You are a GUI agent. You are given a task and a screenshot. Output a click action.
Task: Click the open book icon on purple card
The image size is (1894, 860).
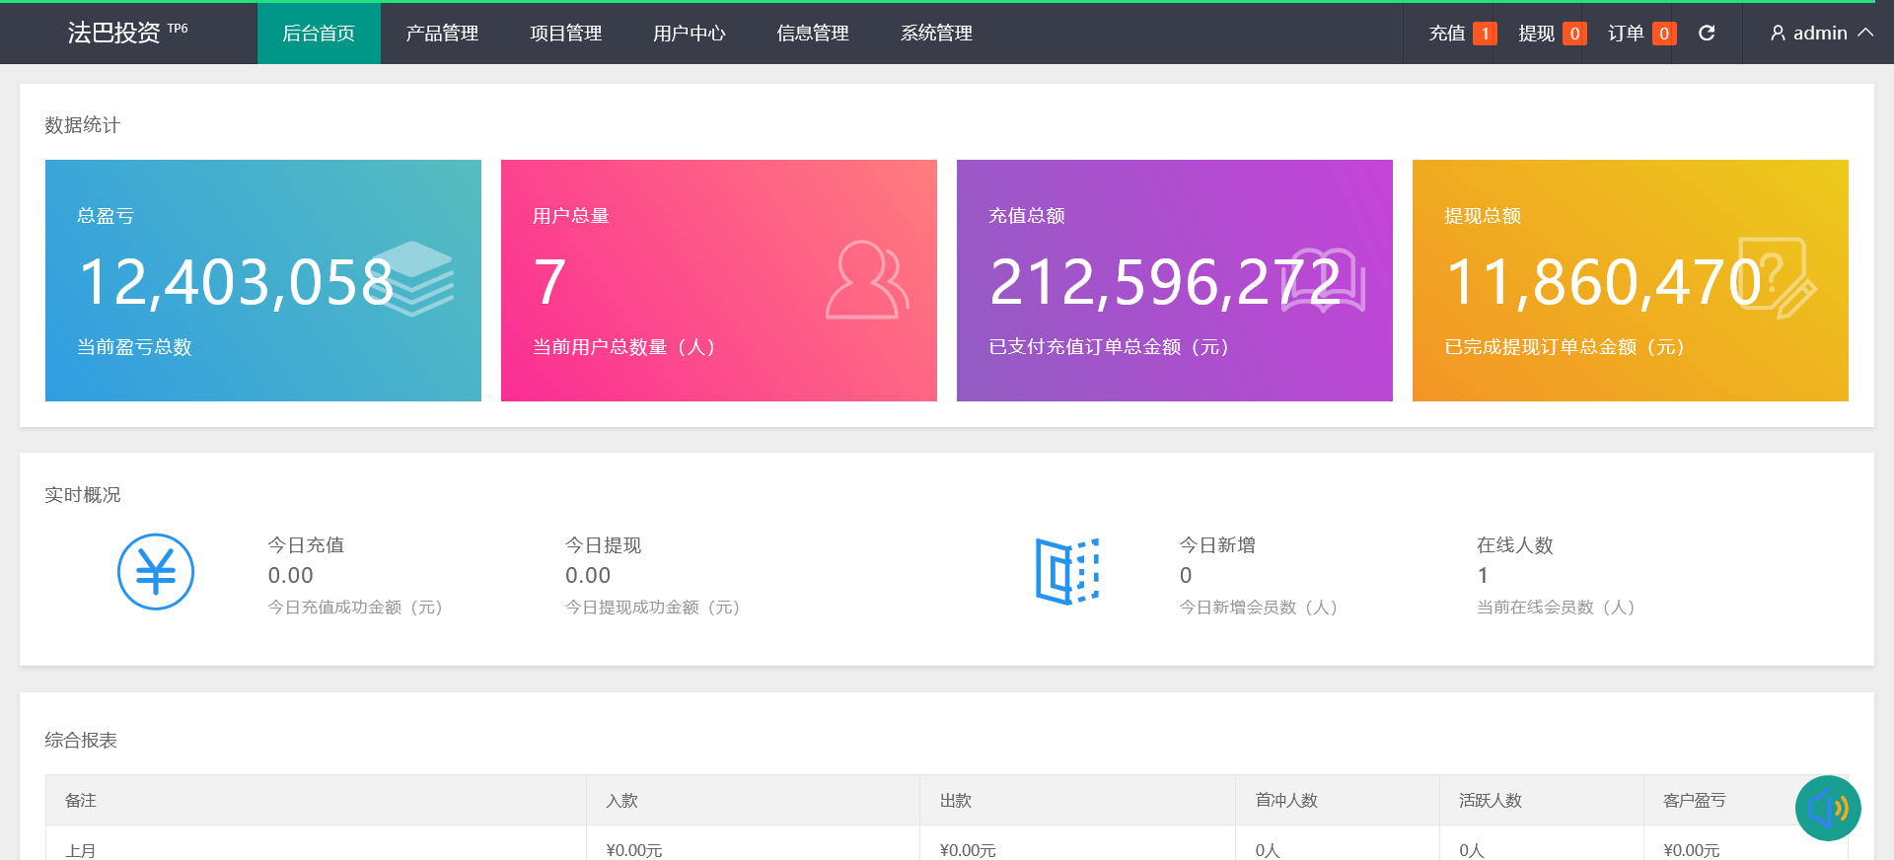pos(1324,281)
